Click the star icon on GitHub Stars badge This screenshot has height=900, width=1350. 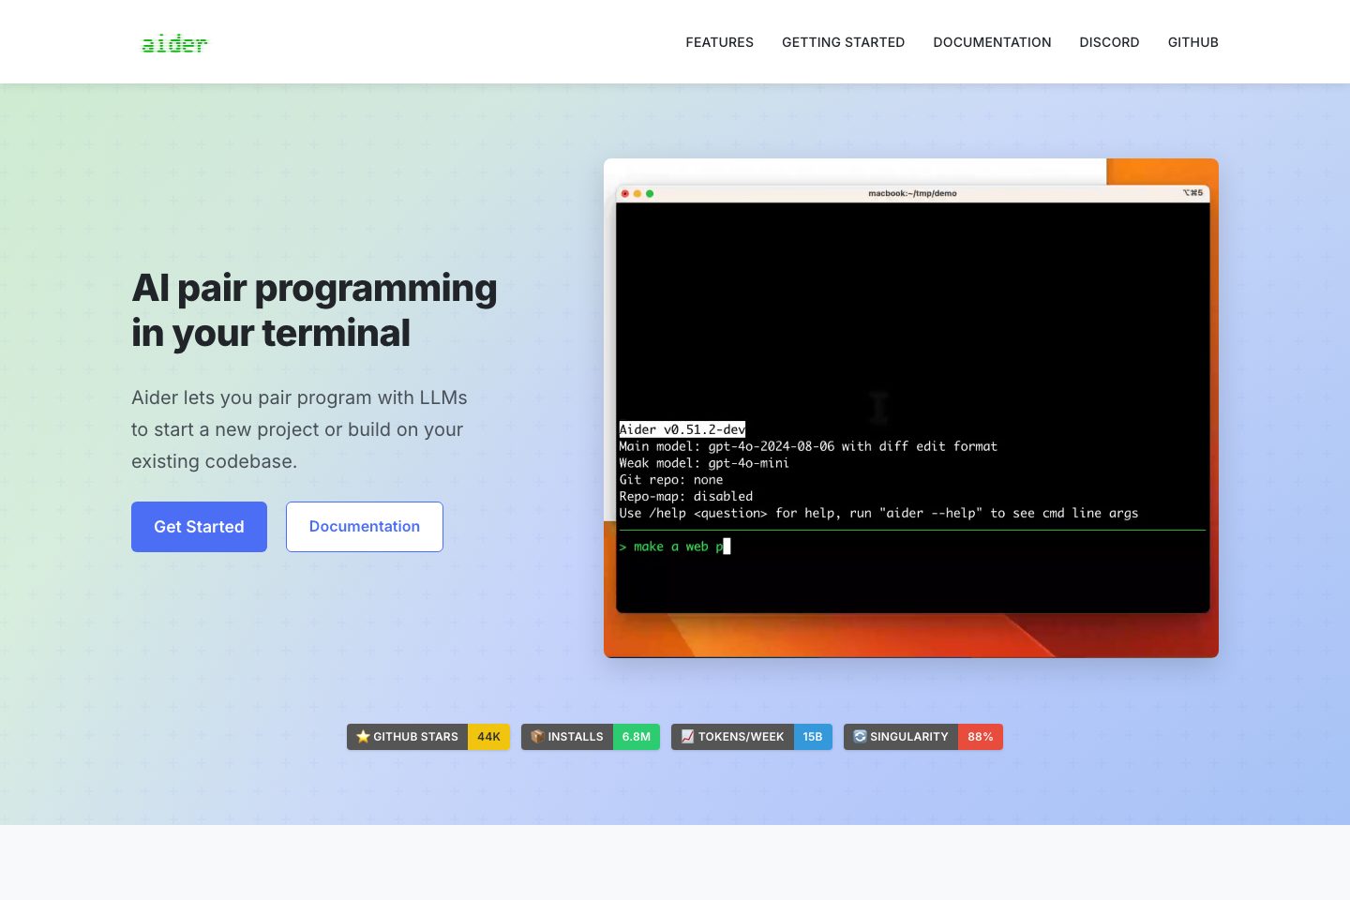point(363,737)
